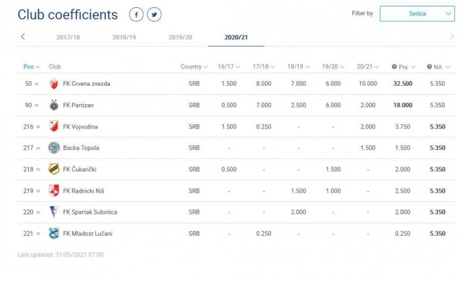Click the FK Vojvodina club crest

[x=54, y=127]
